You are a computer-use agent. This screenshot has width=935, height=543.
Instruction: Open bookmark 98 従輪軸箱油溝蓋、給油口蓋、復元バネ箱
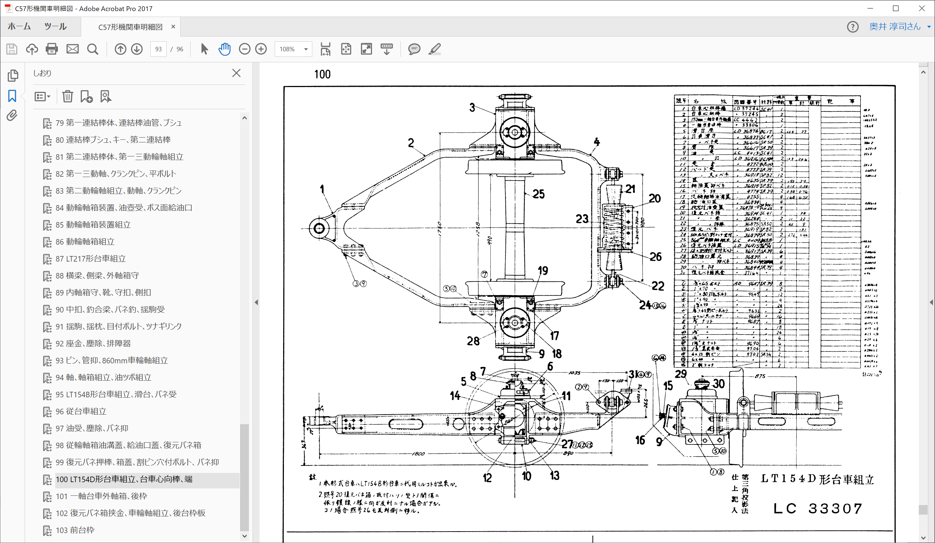128,445
